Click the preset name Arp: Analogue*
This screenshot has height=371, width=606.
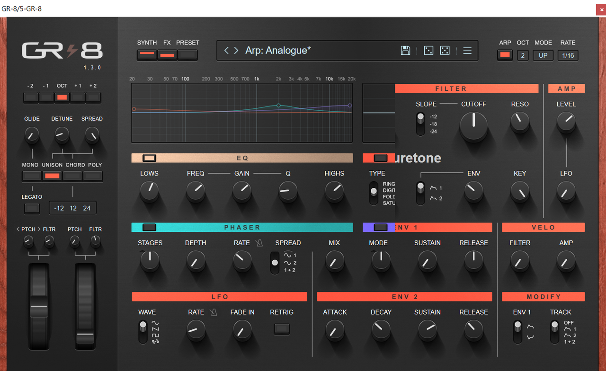[278, 51]
